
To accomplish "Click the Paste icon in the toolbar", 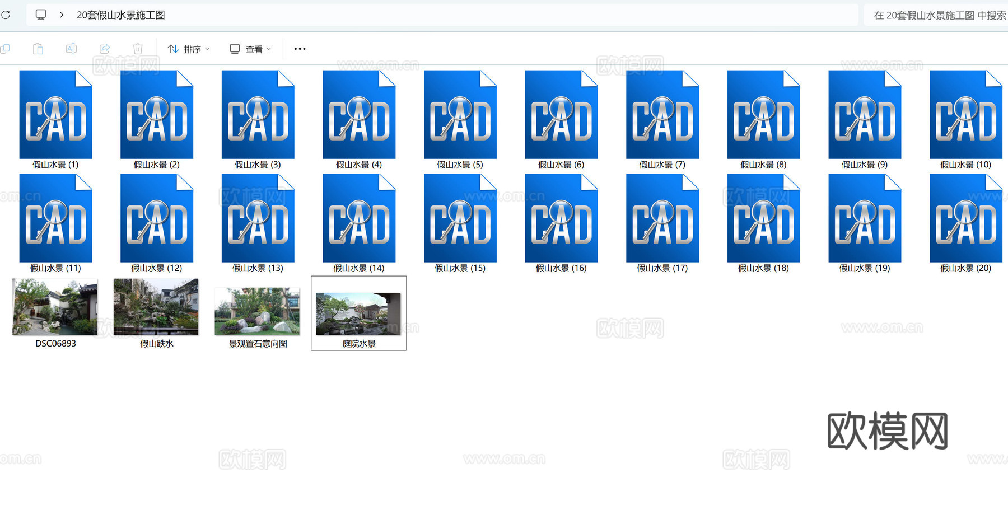I will tap(38, 49).
